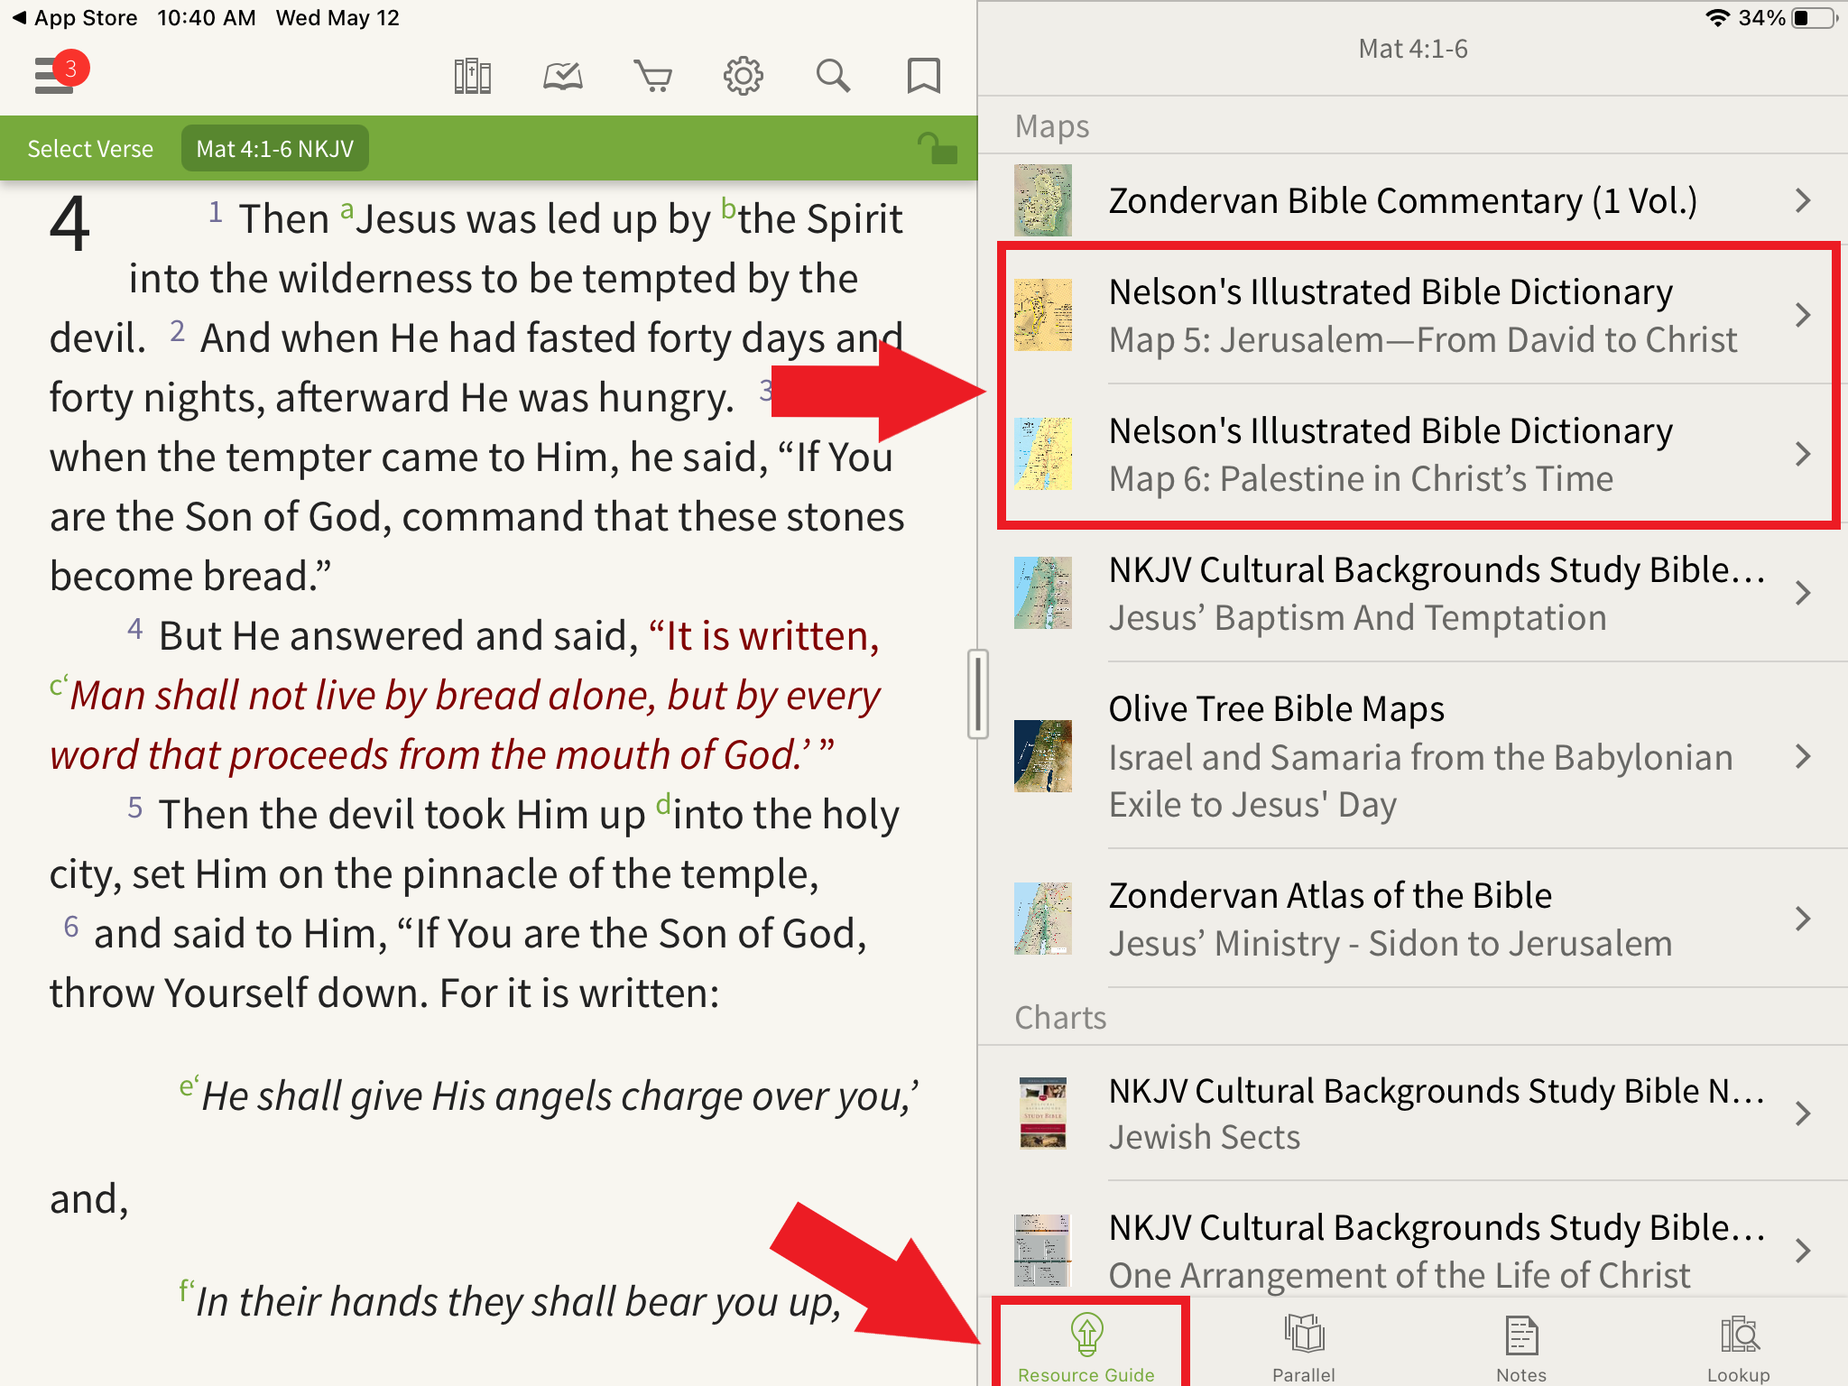Tap cross-reference letter d before into the holy
Viewport: 1848px width, 1386px height.
pos(663,803)
